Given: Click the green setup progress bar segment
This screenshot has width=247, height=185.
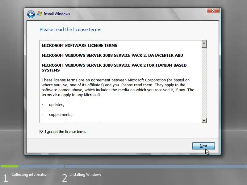Looking at the screenshot, I should pos(9,166).
